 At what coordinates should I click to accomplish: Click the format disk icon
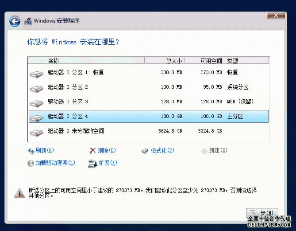coord(145,151)
